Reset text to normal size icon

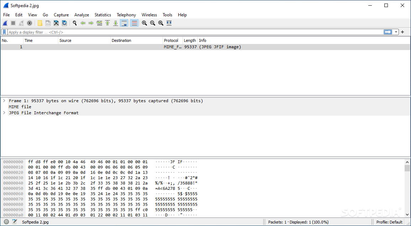coord(161,23)
